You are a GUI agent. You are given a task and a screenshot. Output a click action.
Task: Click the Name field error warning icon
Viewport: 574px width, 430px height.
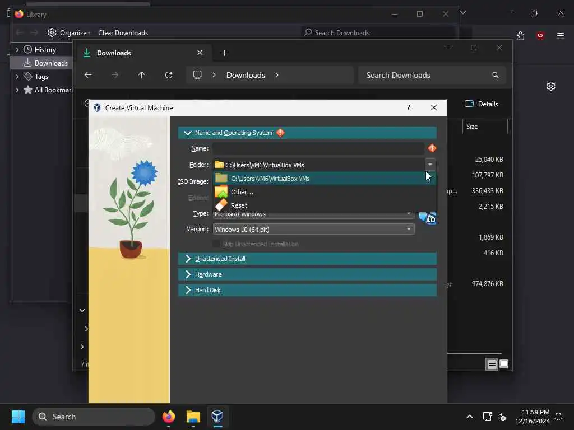click(432, 148)
